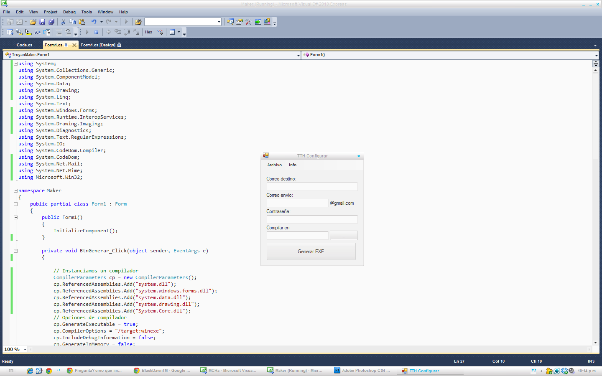
Task: Click the browse '...' button beside Compilar en
Action: pyautogui.click(x=344, y=236)
